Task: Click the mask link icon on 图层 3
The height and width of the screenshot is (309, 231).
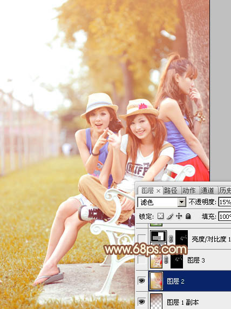Action: [166, 260]
